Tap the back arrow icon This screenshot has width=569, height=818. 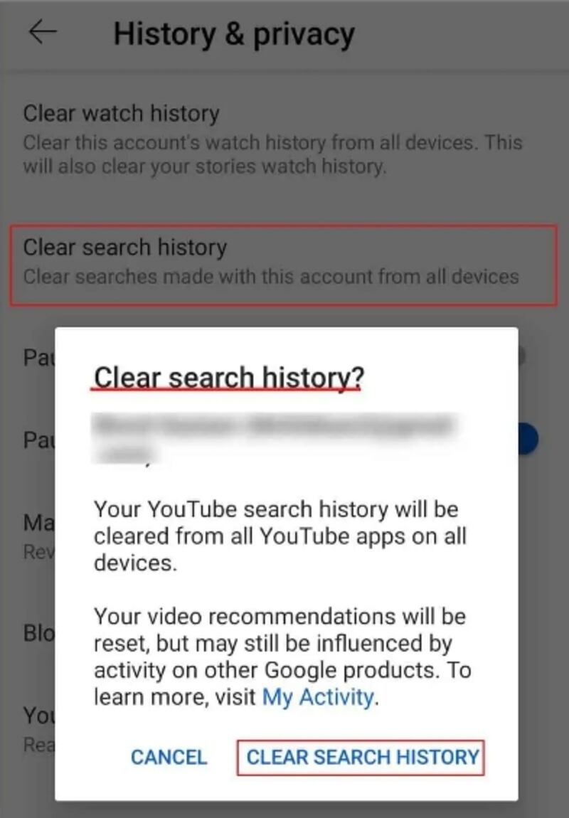point(42,32)
